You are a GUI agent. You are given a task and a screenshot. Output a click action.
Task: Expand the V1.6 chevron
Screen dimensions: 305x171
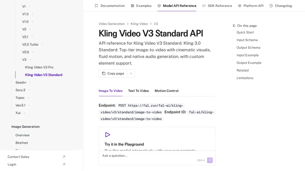pos(33,22)
